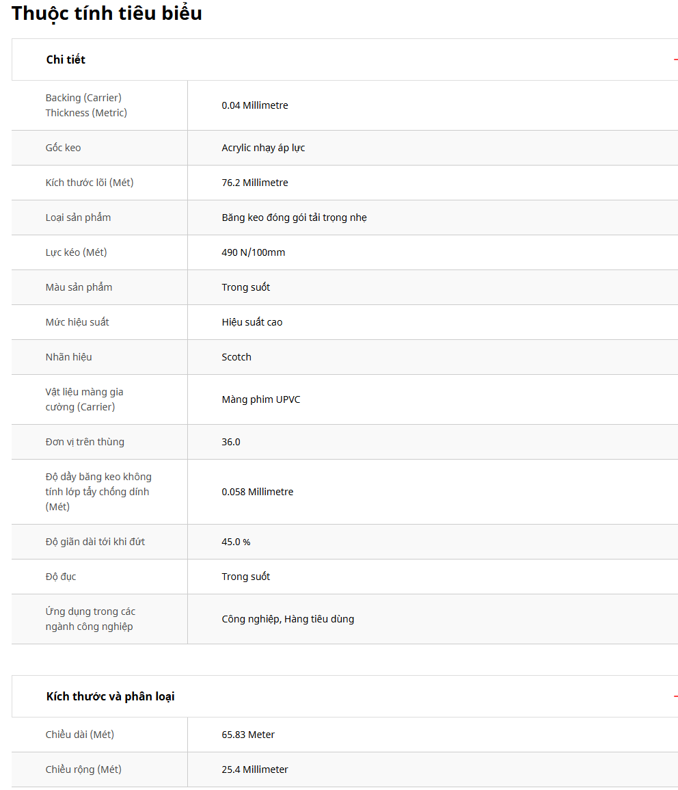Click the "490 N/100mm" tensile value

click(x=253, y=252)
